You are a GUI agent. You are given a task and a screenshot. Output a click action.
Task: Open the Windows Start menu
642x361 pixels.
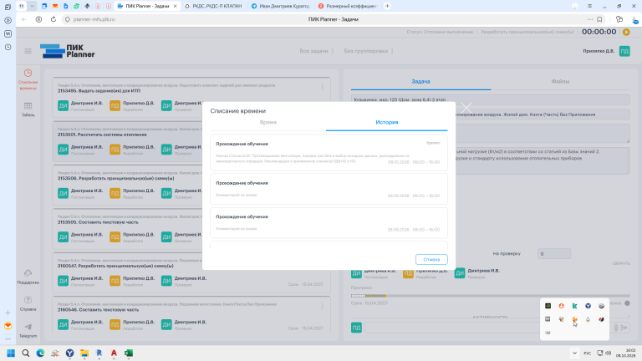click(x=11, y=353)
